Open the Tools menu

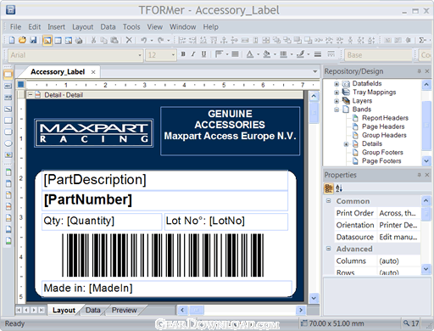click(131, 27)
